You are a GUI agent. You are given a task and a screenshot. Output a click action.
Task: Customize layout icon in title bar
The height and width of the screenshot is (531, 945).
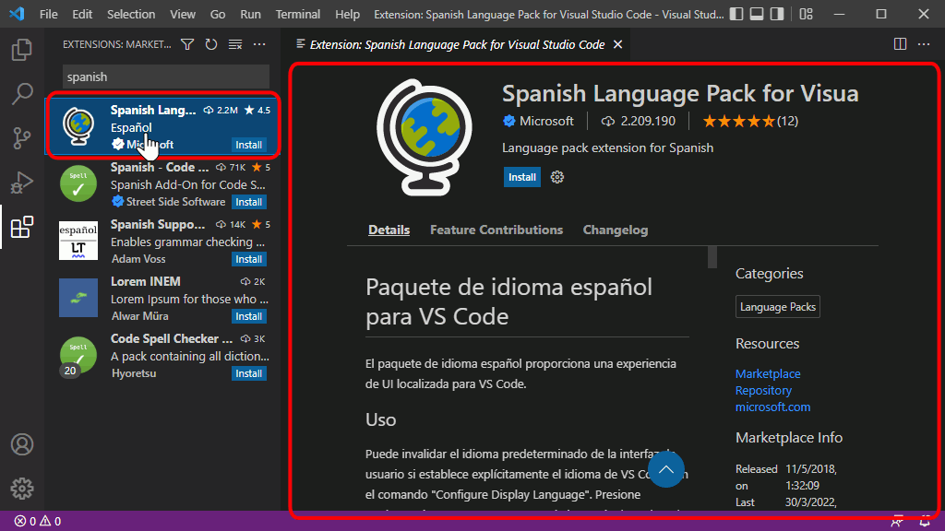(807, 14)
